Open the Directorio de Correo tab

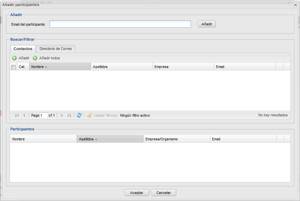click(56, 49)
